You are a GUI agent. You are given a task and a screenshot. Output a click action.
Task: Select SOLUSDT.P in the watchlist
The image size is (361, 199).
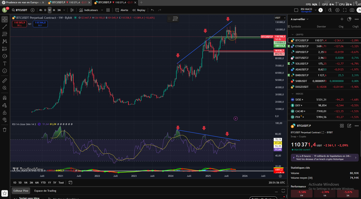[324, 64]
